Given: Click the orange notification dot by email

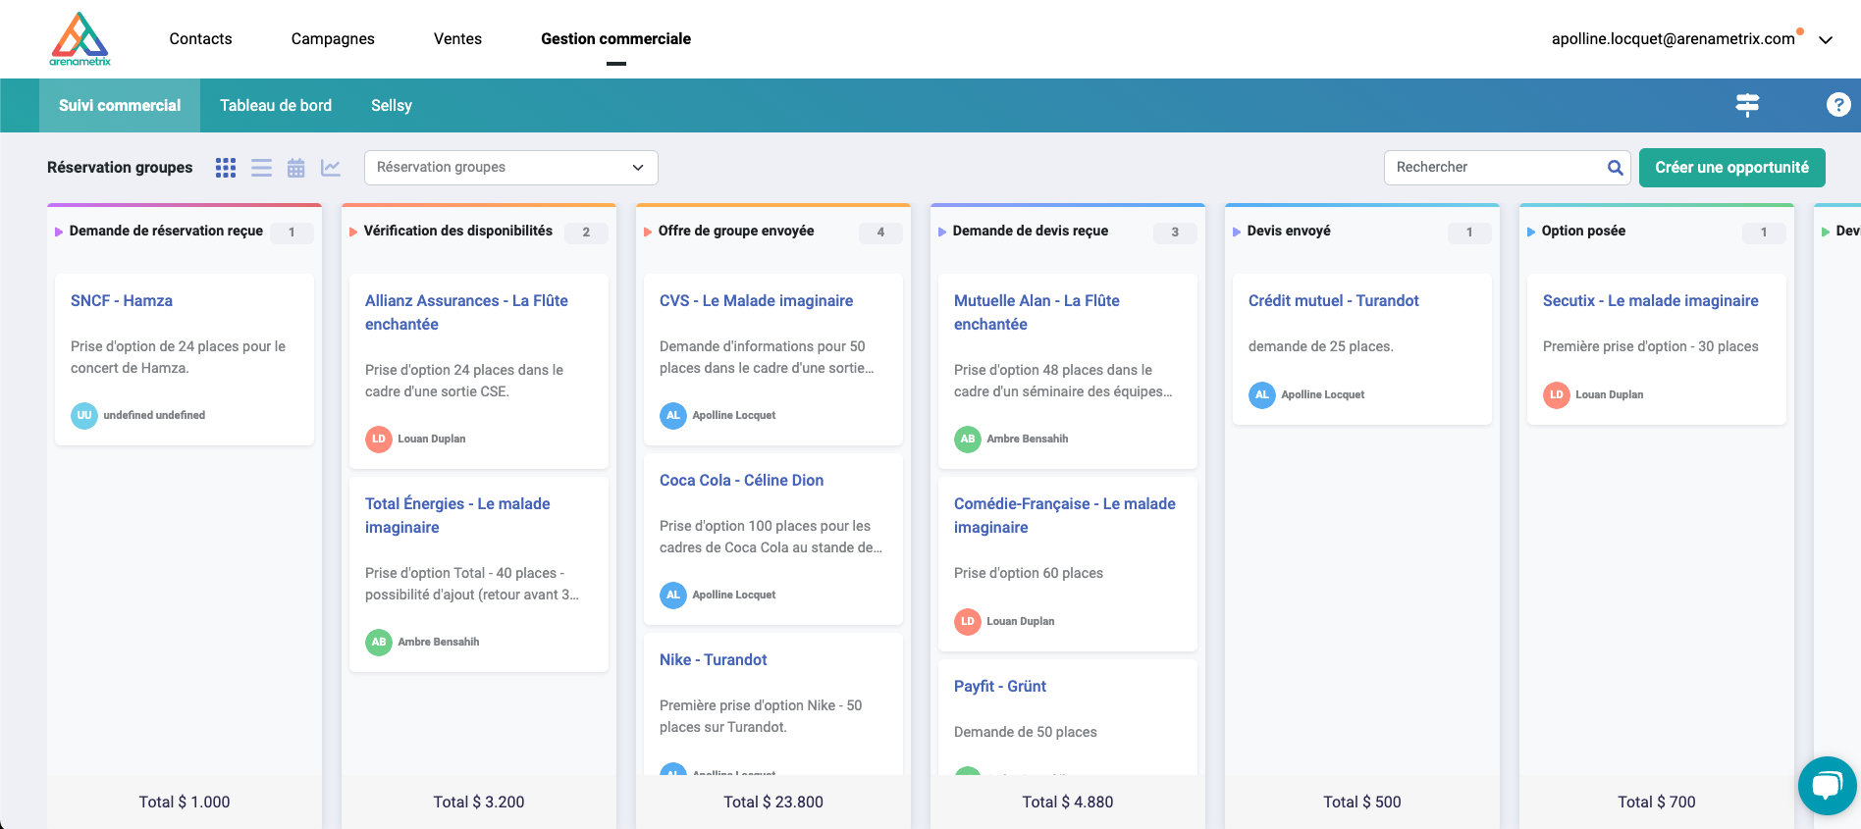Looking at the screenshot, I should point(1800,31).
